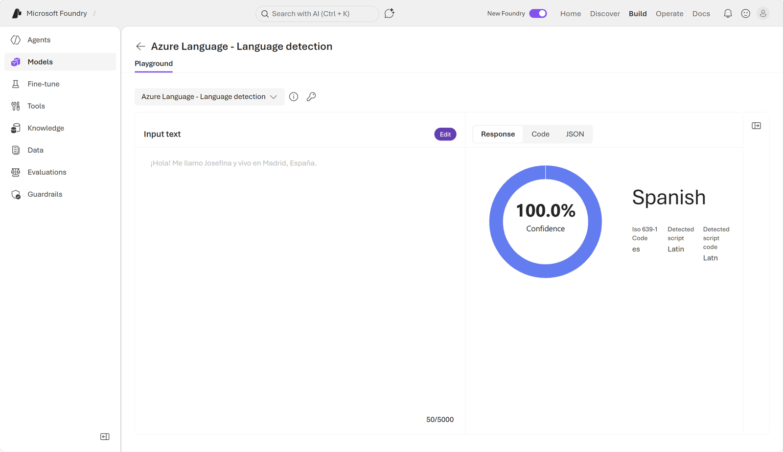Click the Agents sidebar icon
Screen dimensions: 783x452
click(16, 40)
